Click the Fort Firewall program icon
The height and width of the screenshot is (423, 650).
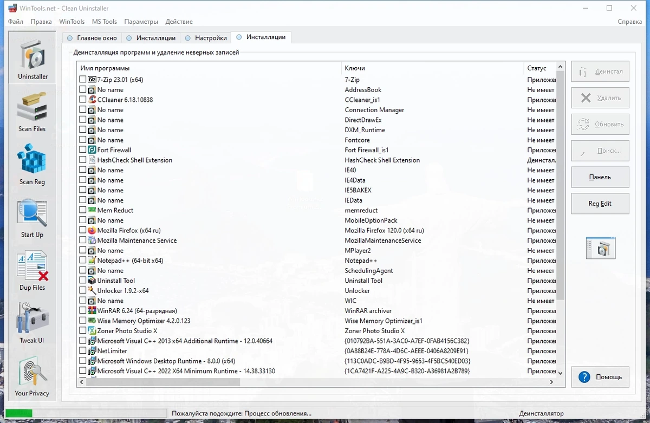(x=92, y=150)
